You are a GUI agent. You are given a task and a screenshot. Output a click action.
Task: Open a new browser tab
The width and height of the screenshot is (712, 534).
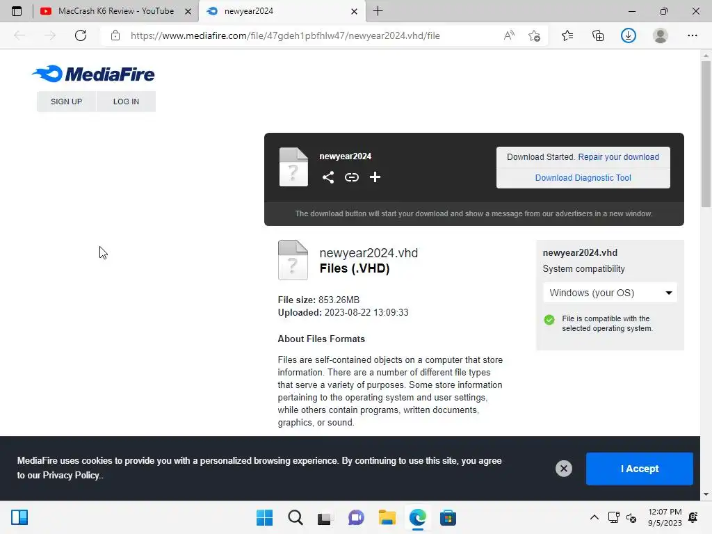click(x=378, y=11)
